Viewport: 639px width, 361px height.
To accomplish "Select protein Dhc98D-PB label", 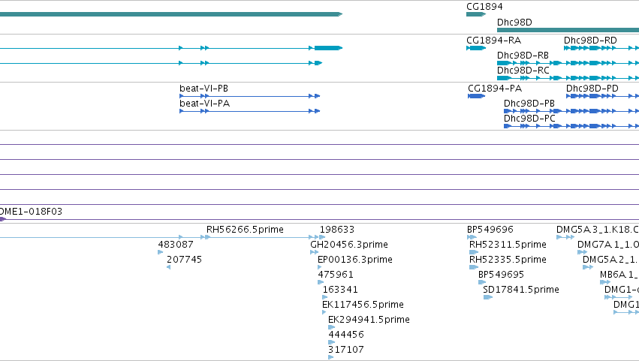I will tap(529, 104).
